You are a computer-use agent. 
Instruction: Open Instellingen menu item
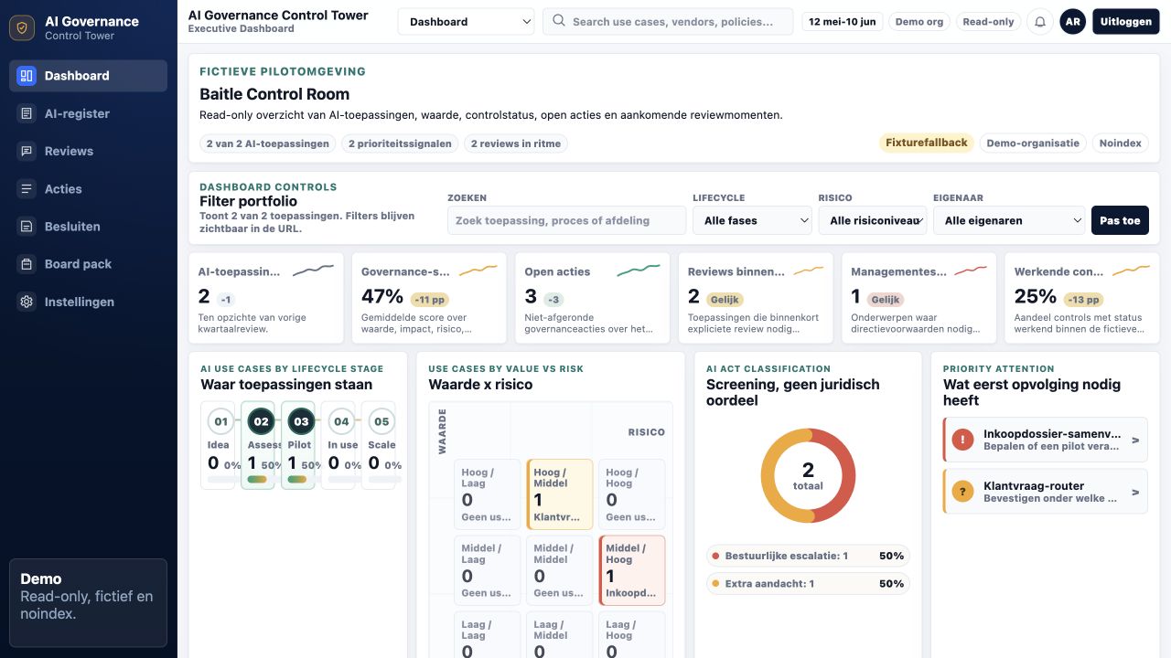coord(88,301)
